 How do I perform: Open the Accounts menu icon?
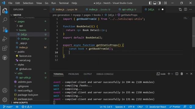(x=5, y=91)
